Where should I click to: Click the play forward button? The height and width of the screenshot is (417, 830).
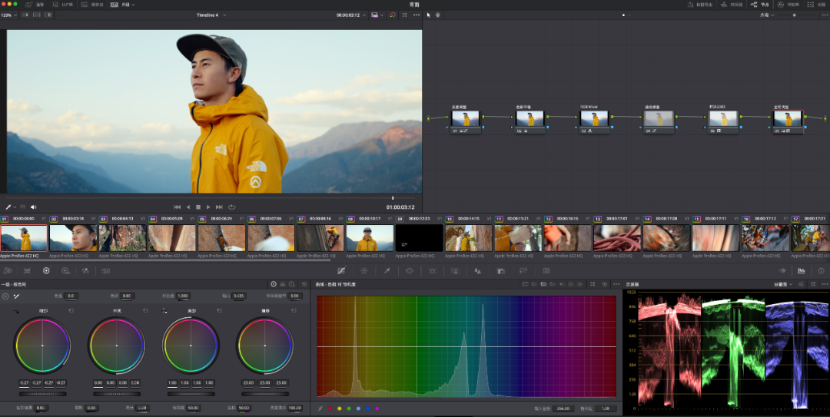(208, 207)
